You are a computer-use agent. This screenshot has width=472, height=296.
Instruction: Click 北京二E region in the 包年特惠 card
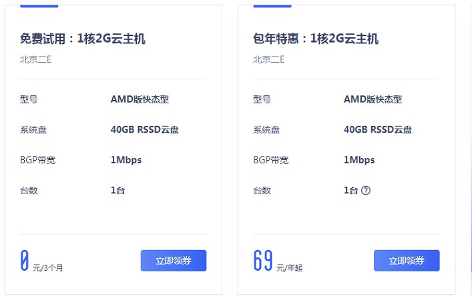point(268,59)
